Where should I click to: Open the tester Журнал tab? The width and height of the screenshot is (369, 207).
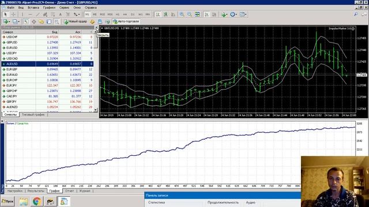click(x=85, y=191)
